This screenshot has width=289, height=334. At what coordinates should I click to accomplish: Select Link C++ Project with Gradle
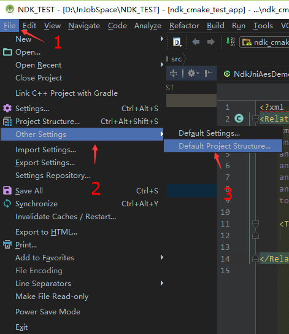click(x=66, y=93)
